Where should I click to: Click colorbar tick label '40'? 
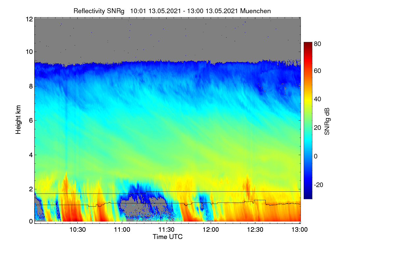click(x=317, y=99)
